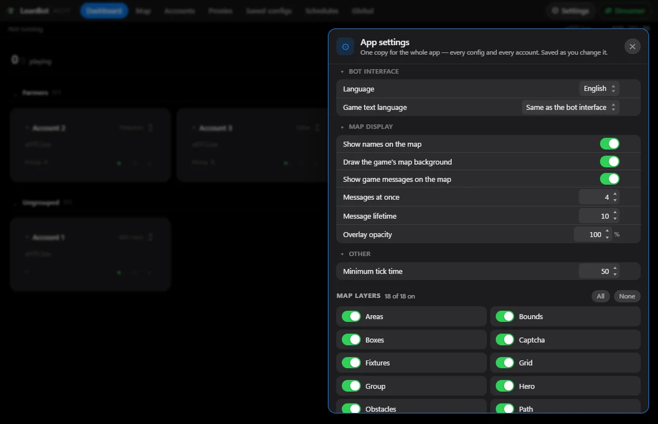The height and width of the screenshot is (424, 658).
Task: Toggle the Hero map layer
Action: tap(505, 386)
